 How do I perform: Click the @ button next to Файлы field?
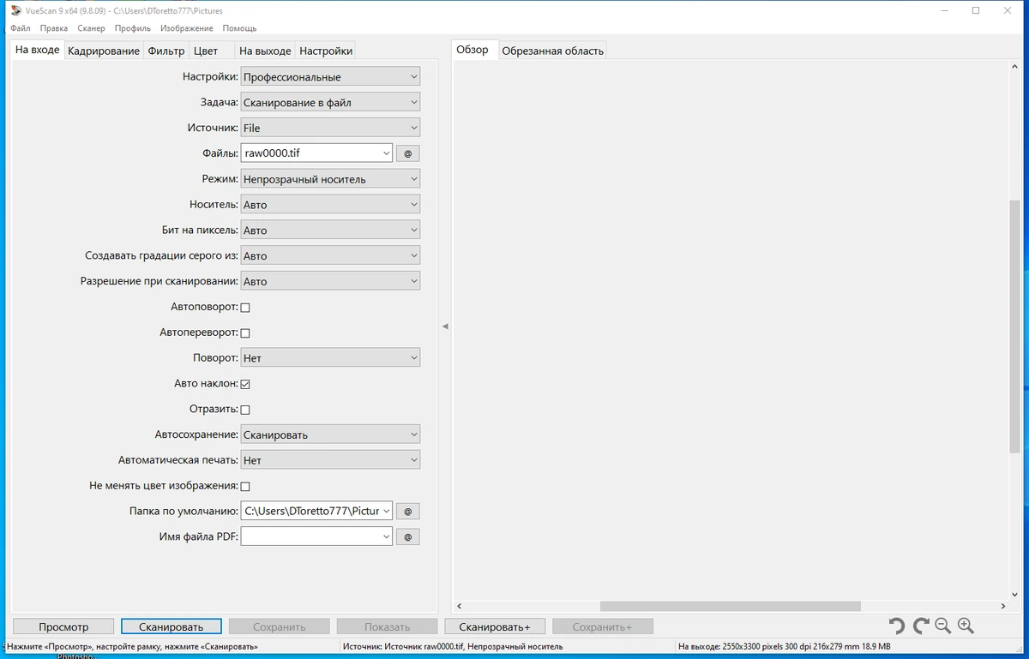point(407,153)
